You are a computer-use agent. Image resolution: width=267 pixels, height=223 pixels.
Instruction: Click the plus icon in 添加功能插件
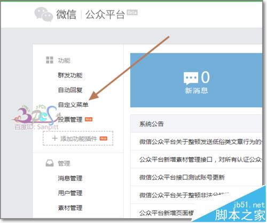(55, 138)
